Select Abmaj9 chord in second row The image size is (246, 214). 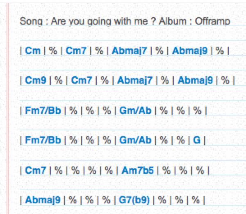(195, 80)
